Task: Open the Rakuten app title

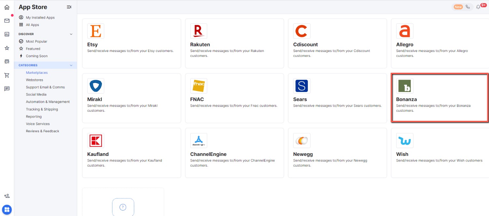Action: [200, 44]
